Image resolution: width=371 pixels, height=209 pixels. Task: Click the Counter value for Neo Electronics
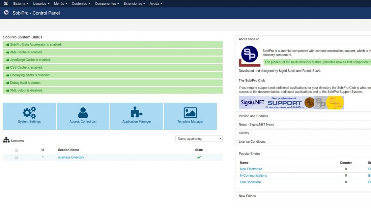(x=346, y=169)
